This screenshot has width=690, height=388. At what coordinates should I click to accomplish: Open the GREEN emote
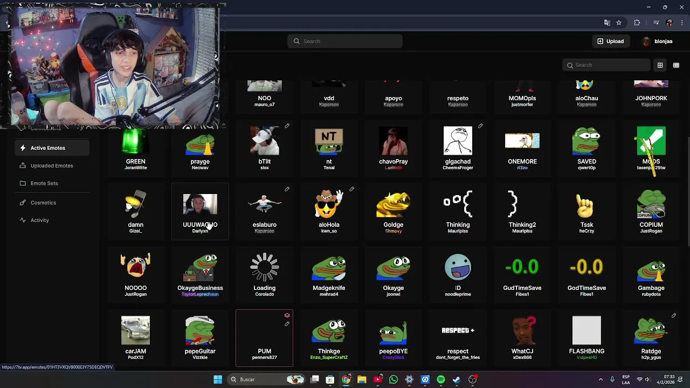coord(135,149)
